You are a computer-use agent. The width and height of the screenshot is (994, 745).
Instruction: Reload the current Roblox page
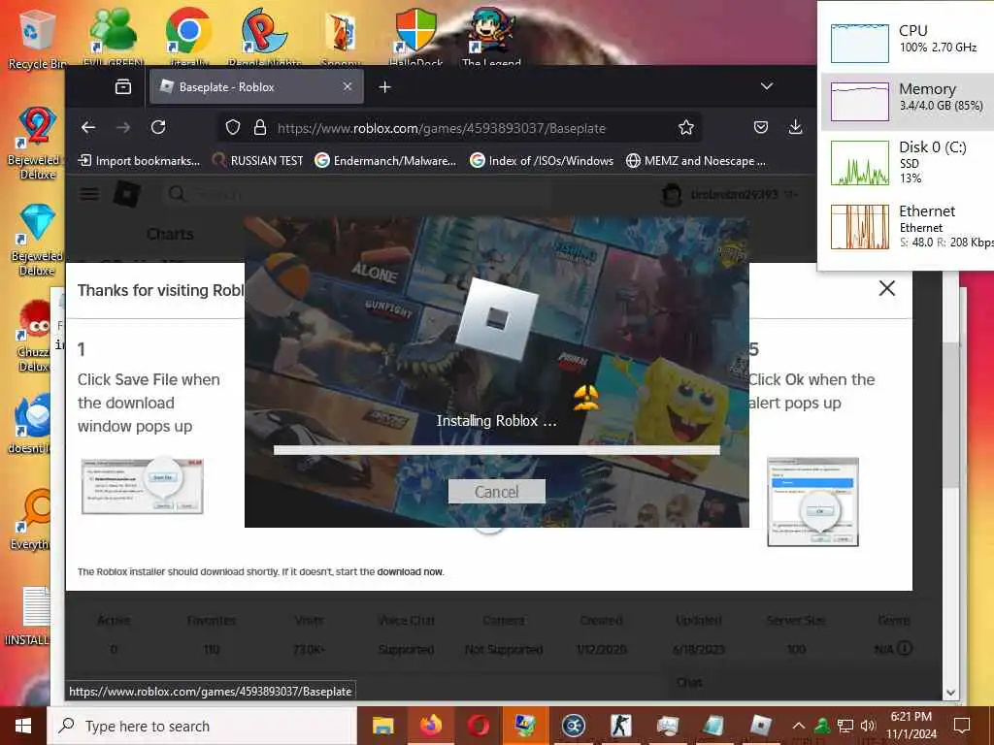tap(158, 127)
